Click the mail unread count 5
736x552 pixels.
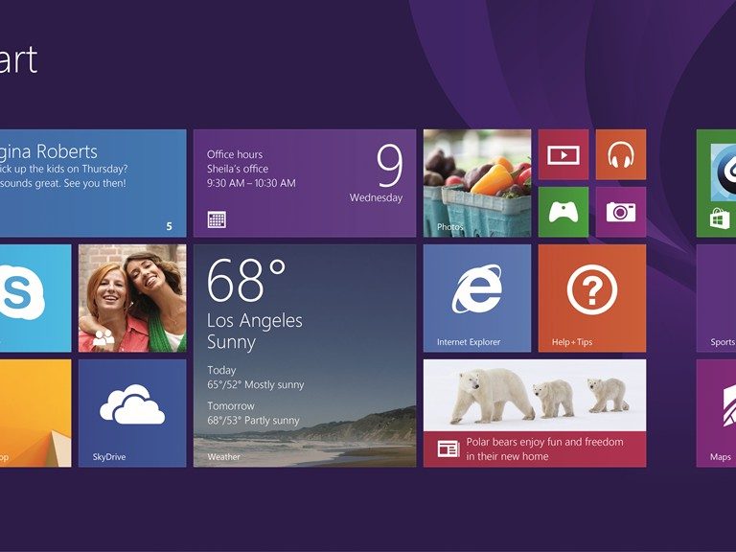169,226
